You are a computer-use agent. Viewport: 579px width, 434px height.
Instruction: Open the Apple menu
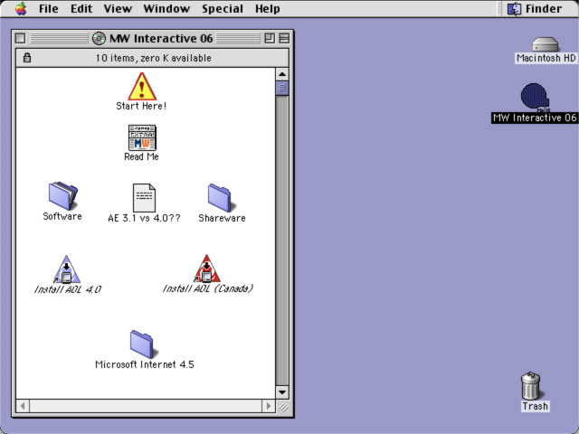pyautogui.click(x=21, y=8)
